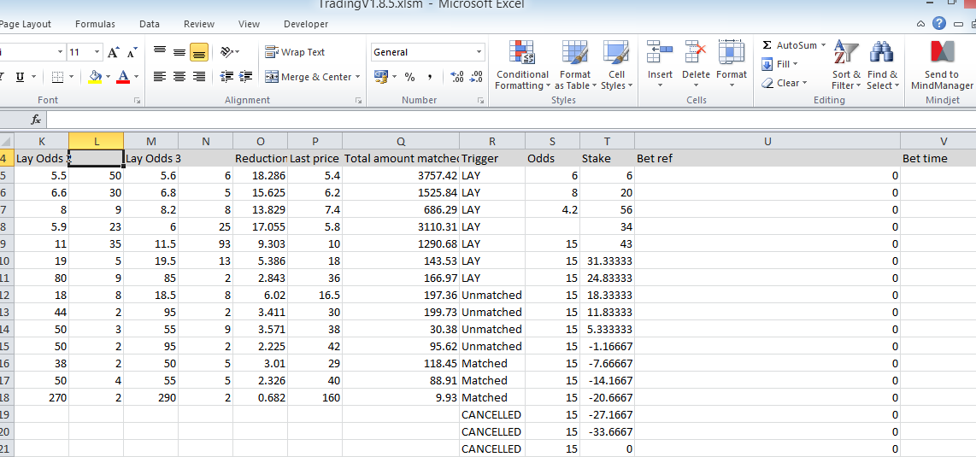Click the Delete cells icon

pyautogui.click(x=695, y=64)
